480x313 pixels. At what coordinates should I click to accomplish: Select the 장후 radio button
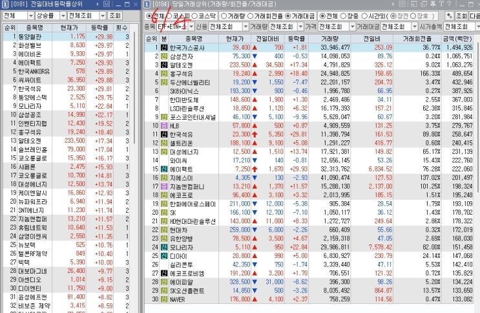click(x=413, y=16)
